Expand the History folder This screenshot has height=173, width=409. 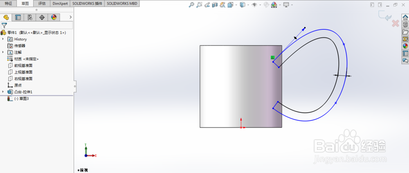click(x=3, y=39)
